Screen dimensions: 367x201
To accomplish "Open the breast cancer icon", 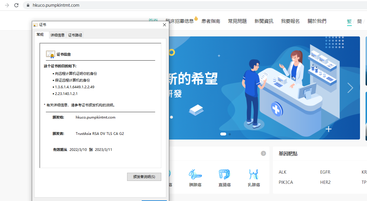I will [254, 175].
